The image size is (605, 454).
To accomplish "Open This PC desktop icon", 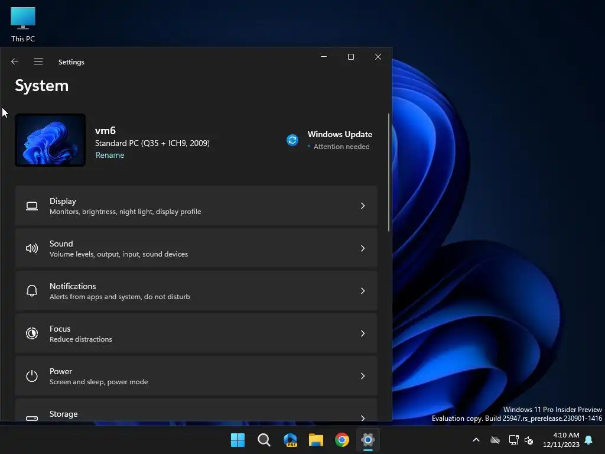I will 23,25.
